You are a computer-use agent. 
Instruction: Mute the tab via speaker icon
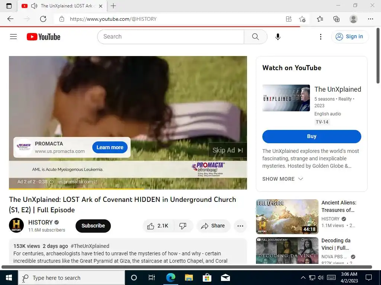(x=34, y=6)
